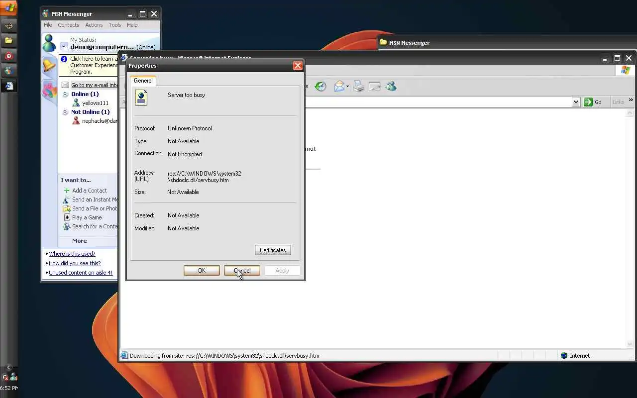Select the yellows111 contact in Messenger
This screenshot has height=398, width=637.
click(95, 103)
